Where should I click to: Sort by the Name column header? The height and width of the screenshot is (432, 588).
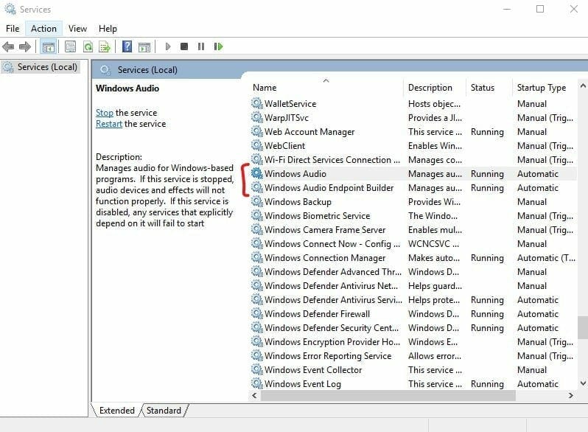265,88
